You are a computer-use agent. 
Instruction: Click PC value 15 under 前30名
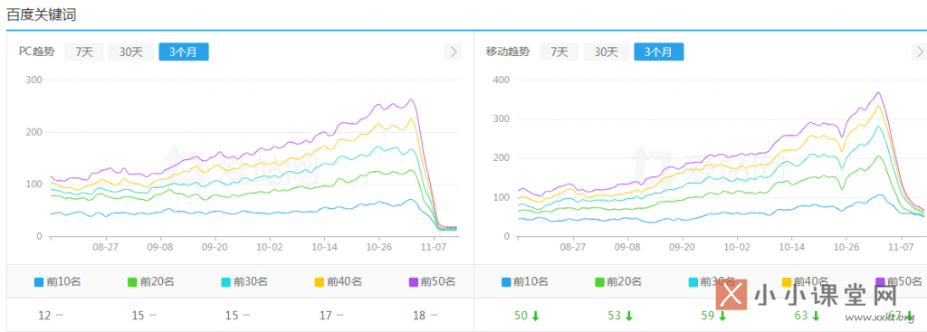click(232, 316)
